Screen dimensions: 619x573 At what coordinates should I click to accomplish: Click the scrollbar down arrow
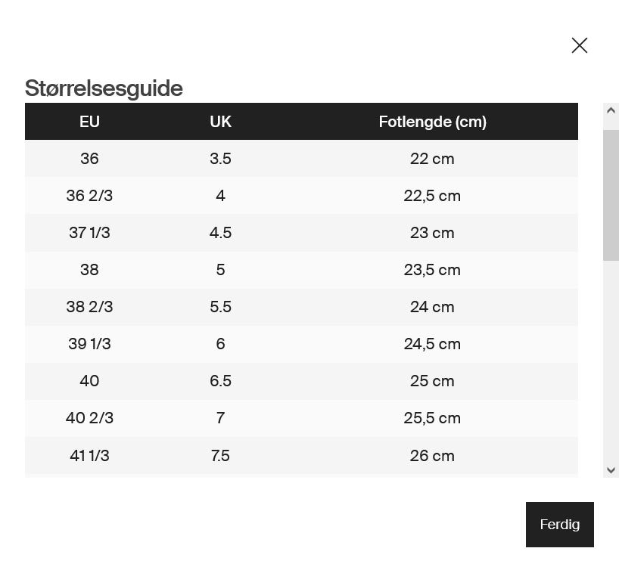pos(611,470)
